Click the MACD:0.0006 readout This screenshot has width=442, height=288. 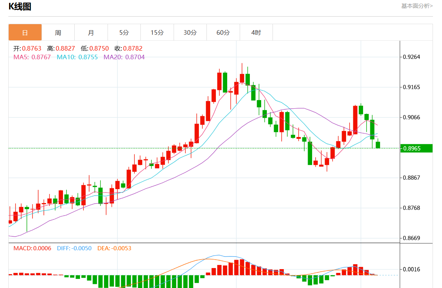[32, 248]
